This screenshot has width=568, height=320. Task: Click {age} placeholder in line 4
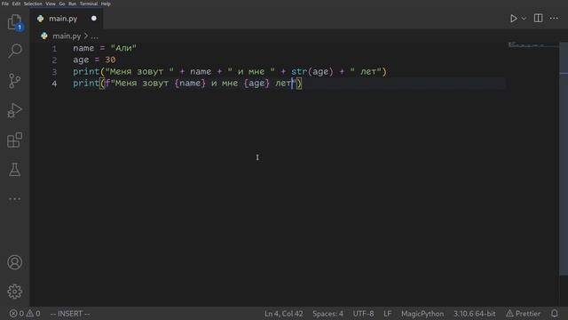click(256, 84)
